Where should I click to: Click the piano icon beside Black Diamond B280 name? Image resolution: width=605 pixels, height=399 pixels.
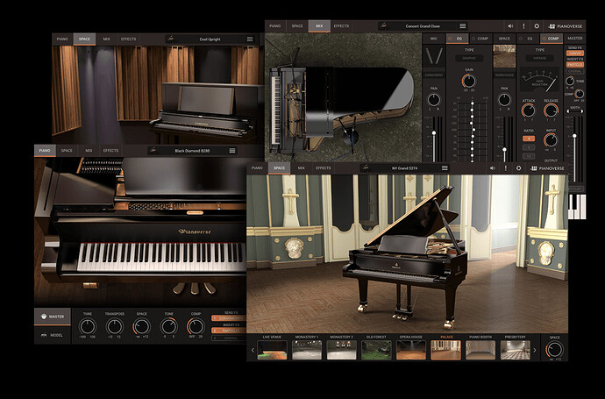pos(153,151)
